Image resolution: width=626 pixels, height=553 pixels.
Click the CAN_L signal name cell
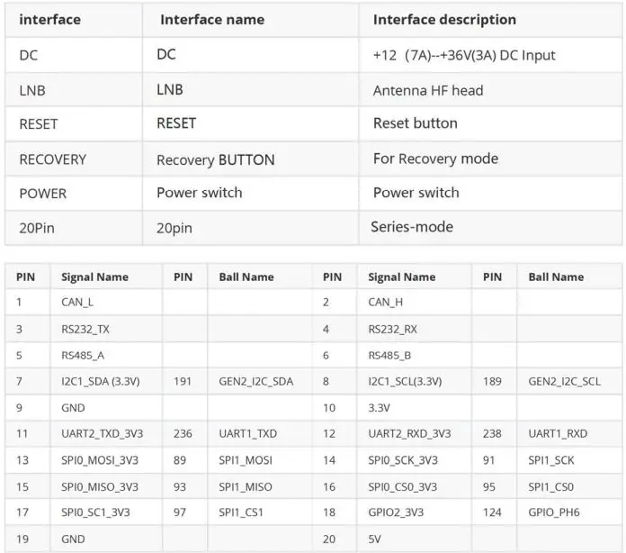77,303
